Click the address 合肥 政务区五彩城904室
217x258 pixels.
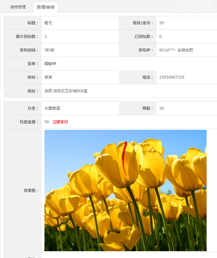tap(66, 91)
